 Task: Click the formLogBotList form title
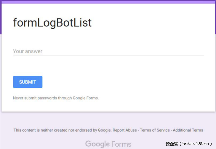tap(52, 23)
